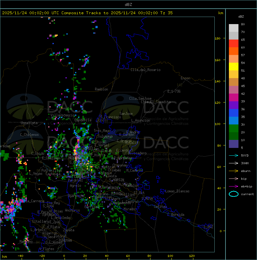
Task: Click the dBZ title at top
Action: 128,5
